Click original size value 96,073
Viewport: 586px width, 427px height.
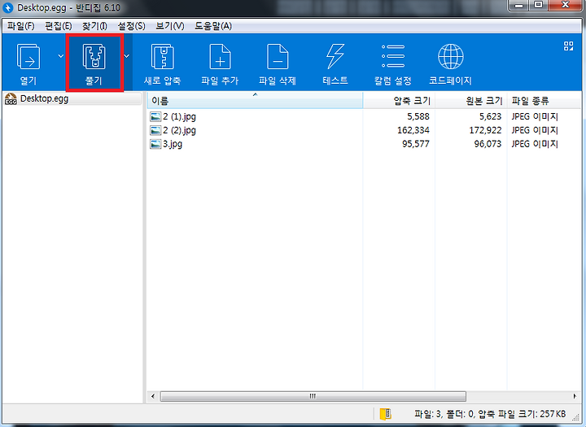point(488,144)
